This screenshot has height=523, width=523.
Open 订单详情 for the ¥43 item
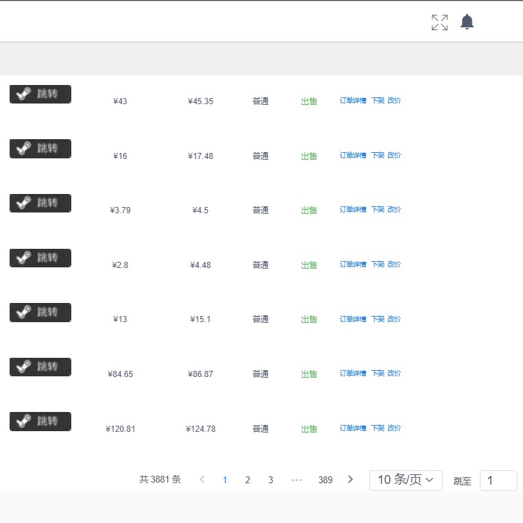pos(353,101)
